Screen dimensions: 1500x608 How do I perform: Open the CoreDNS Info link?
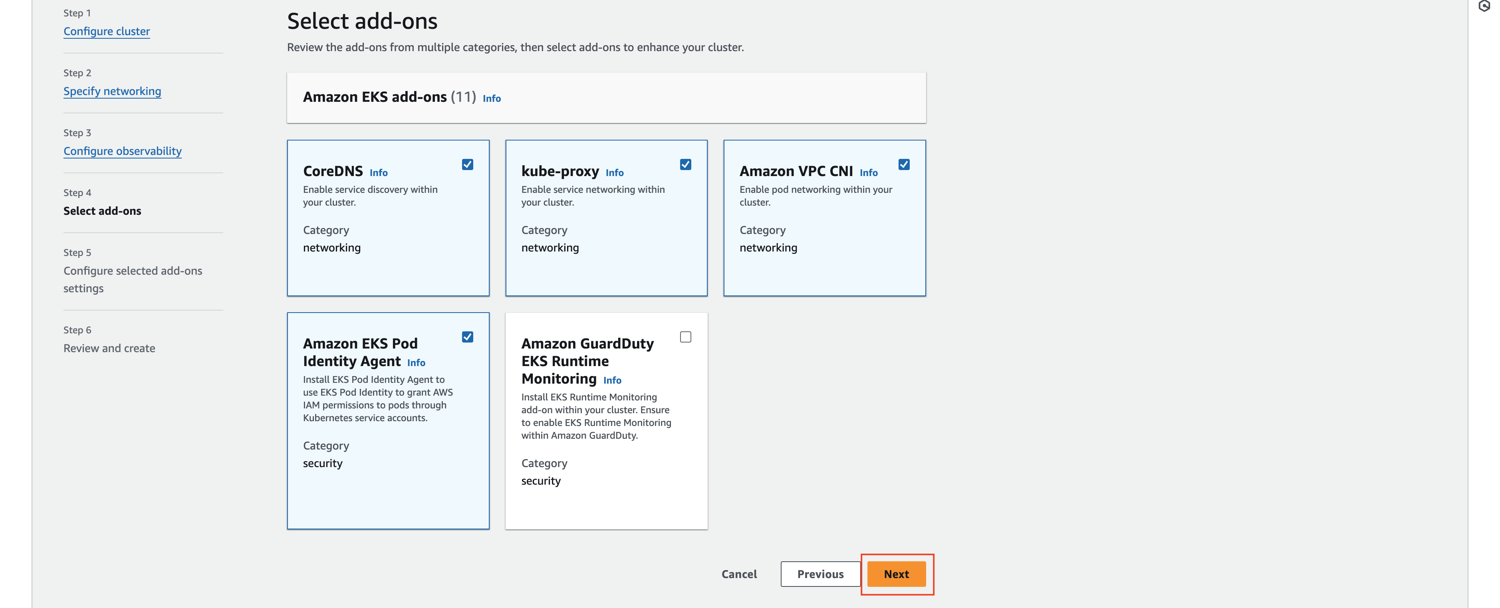click(379, 173)
